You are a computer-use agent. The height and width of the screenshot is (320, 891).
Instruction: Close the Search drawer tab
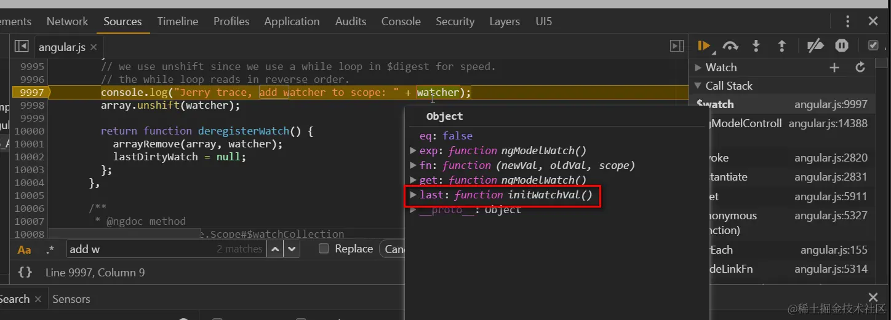point(38,299)
